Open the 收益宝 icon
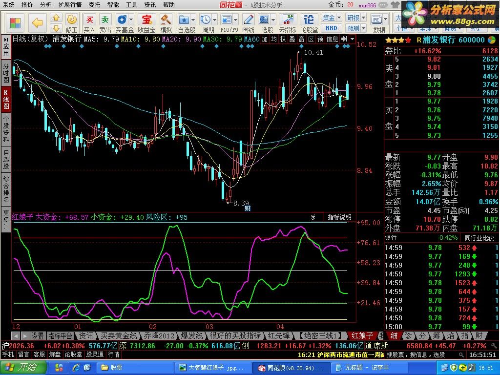Image resolution: width=500 pixels, height=375 pixels. click(x=146, y=23)
